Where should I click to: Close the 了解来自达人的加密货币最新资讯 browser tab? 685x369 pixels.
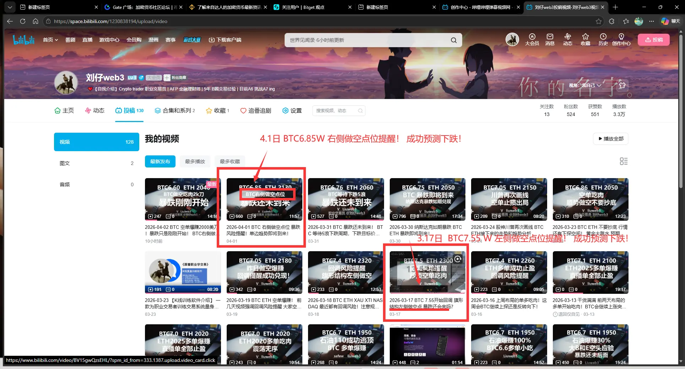click(265, 7)
